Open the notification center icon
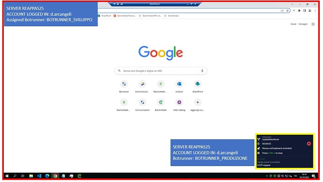The height and width of the screenshot is (182, 323). (313, 176)
